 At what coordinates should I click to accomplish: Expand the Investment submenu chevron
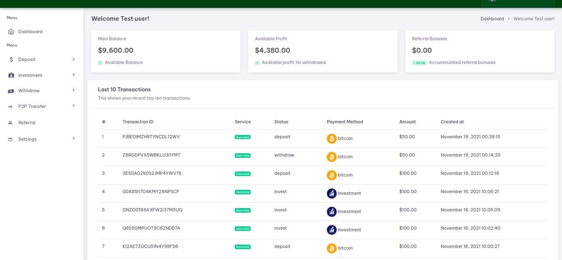pyautogui.click(x=73, y=75)
